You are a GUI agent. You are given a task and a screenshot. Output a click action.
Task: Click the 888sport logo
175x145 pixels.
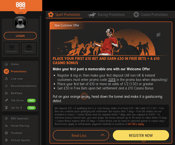[x=20, y=6]
